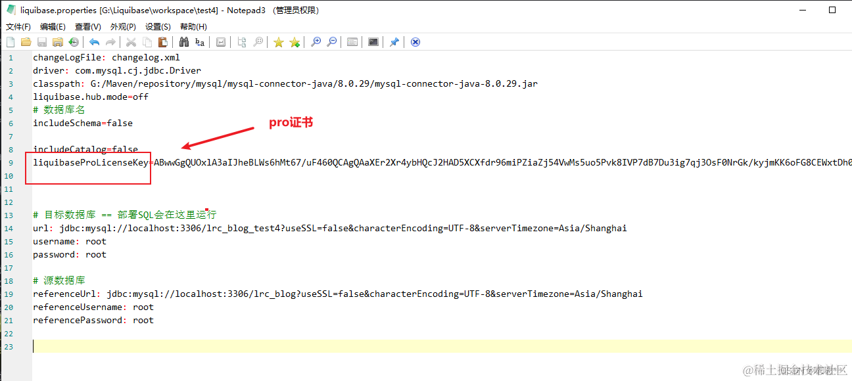The width and height of the screenshot is (852, 381).
Task: Add to favorites with the star-plus icon
Action: point(295,42)
